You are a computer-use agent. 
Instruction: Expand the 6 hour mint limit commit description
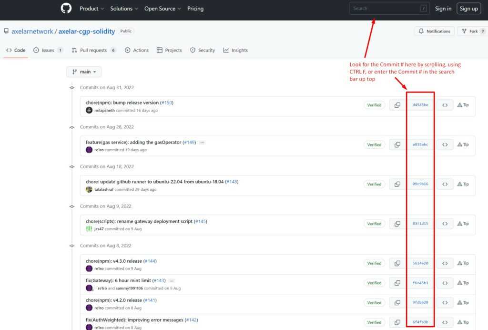click(x=172, y=281)
